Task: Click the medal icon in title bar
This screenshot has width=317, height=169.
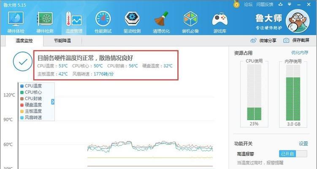Action: click(236, 4)
